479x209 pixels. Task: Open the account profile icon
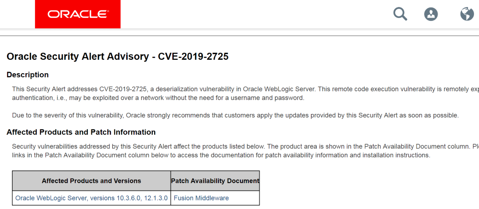click(431, 14)
